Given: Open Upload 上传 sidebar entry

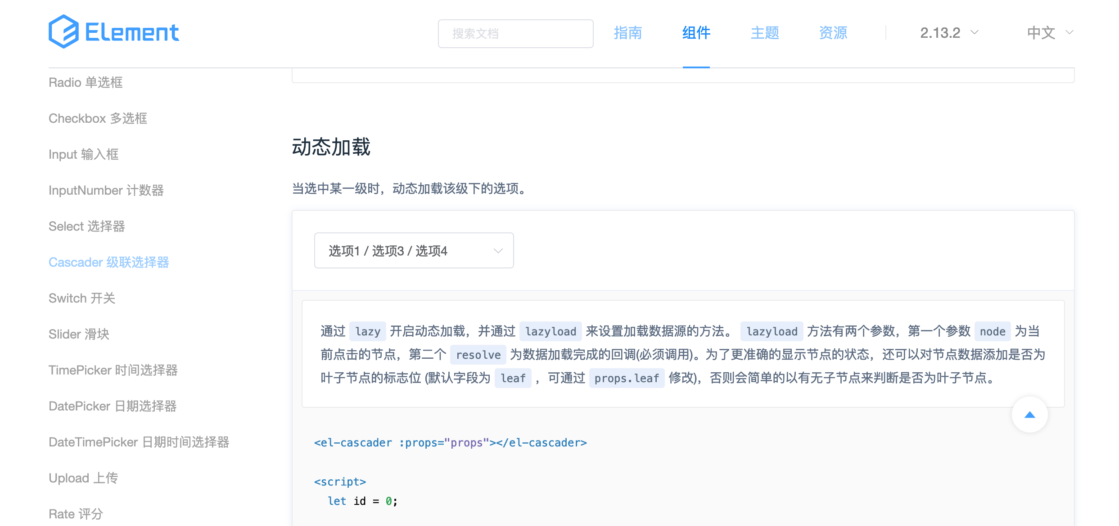Looking at the screenshot, I should [x=83, y=478].
